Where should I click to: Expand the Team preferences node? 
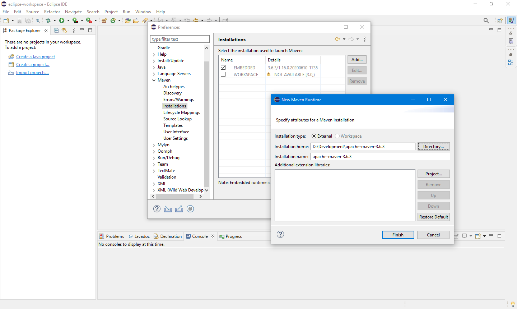pos(154,164)
